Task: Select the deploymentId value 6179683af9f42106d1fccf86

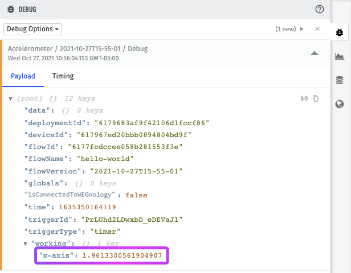Action: coord(152,123)
